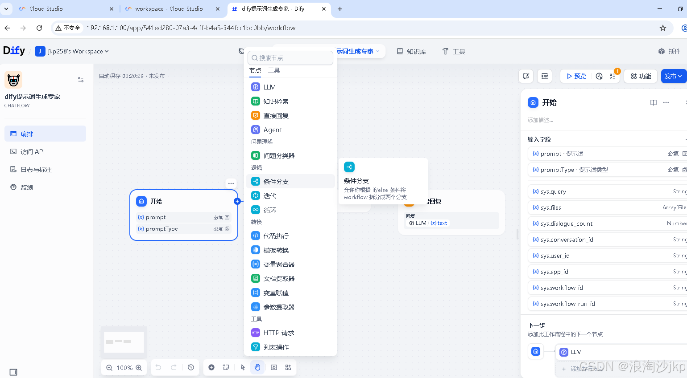Collapse the left sidebar panel icon
The image size is (687, 378).
coord(13,372)
